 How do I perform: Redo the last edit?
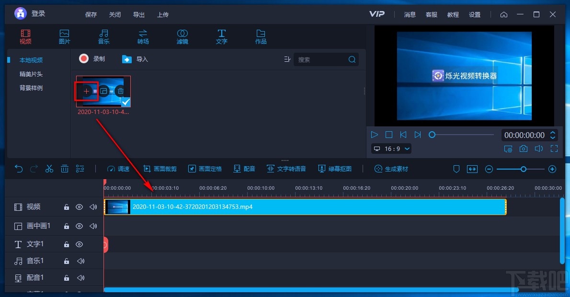pos(34,169)
